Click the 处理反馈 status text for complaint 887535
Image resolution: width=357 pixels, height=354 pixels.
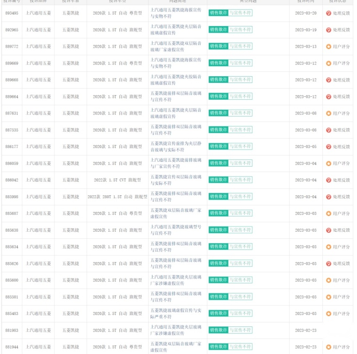(341, 130)
